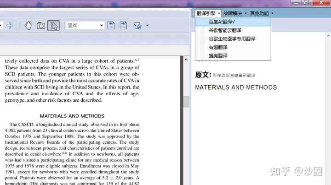Restore the window size
Viewport: 331px width, 185px height.
pyautogui.click(x=306, y=3)
